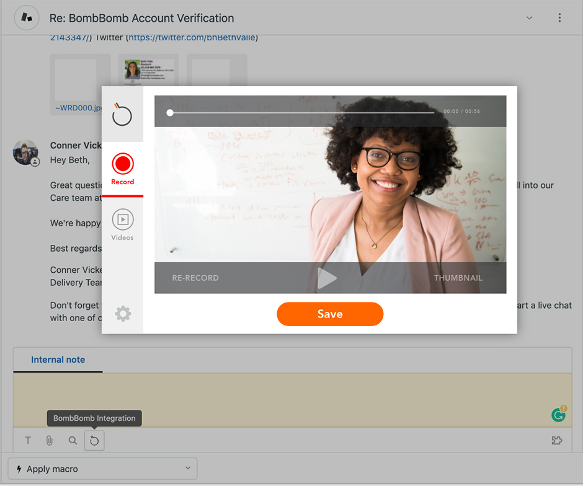Open the business card image attachment
583x486 pixels.
pyautogui.click(x=149, y=71)
